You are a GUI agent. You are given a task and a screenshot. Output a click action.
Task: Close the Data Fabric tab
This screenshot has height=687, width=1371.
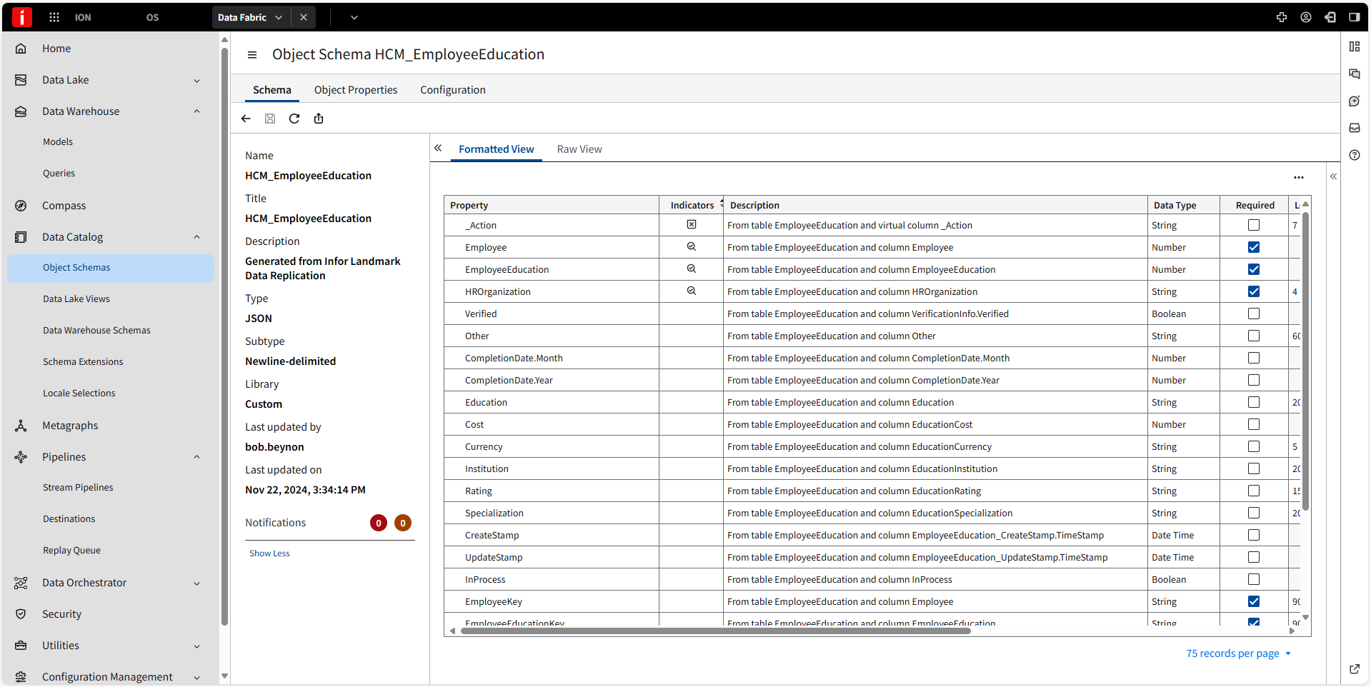point(304,17)
